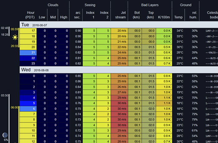This screenshot has height=143, width=218.
Task: Click the 03:50 time label
Action: 5,96
